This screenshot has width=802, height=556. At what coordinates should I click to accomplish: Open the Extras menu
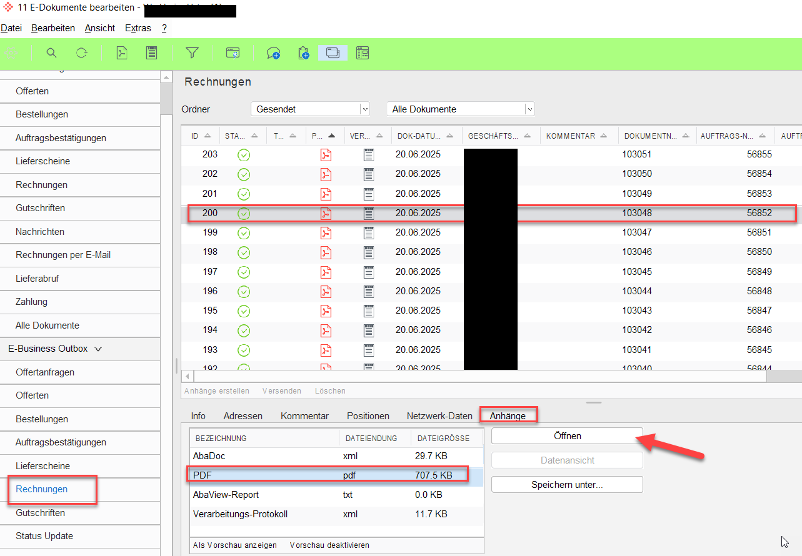click(138, 28)
